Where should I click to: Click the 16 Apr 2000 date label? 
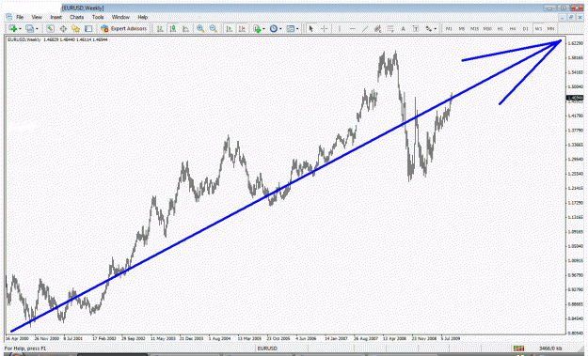pyautogui.click(x=17, y=338)
